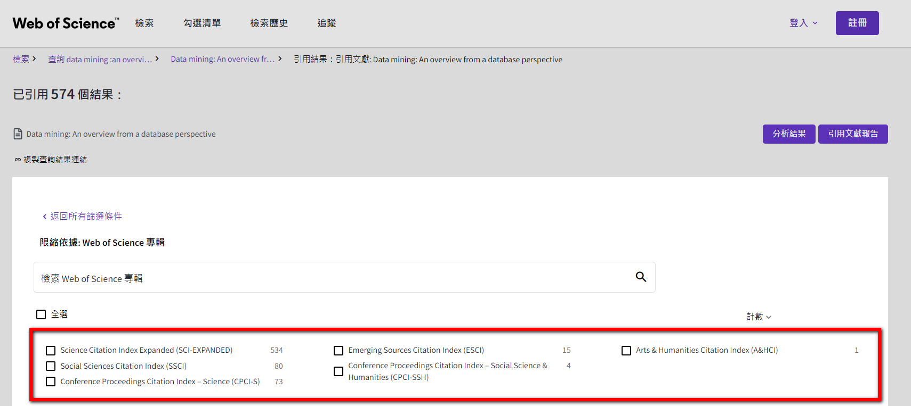Click the count 534 beside SCI-EXPANDED

(277, 350)
